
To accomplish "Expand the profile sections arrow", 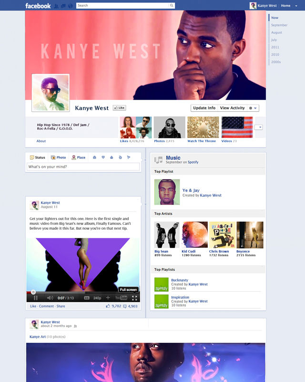I will click(259, 127).
